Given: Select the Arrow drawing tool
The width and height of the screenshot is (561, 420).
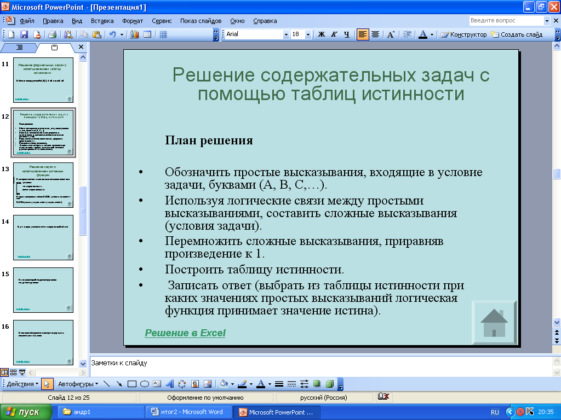Looking at the screenshot, I should pyautogui.click(x=119, y=384).
